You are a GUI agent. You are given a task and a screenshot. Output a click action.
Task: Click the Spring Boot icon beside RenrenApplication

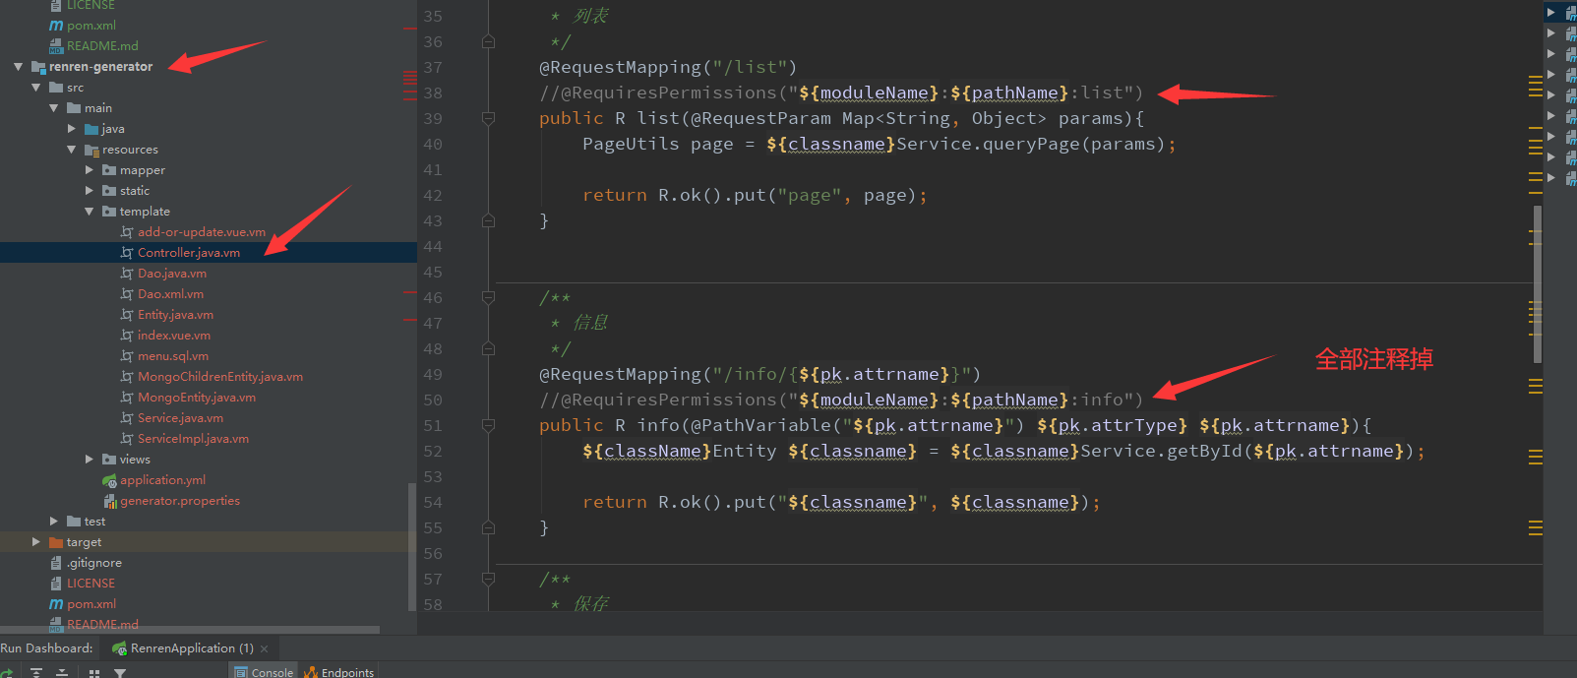(x=119, y=648)
